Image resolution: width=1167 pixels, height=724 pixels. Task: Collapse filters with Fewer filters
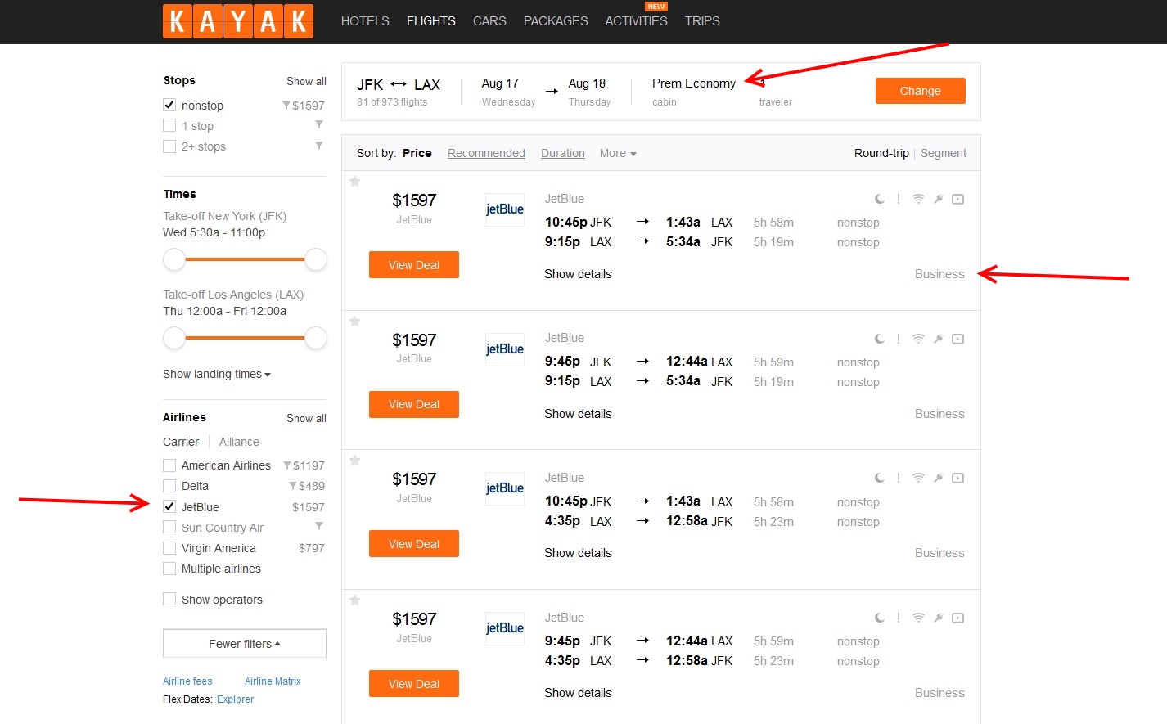click(244, 644)
